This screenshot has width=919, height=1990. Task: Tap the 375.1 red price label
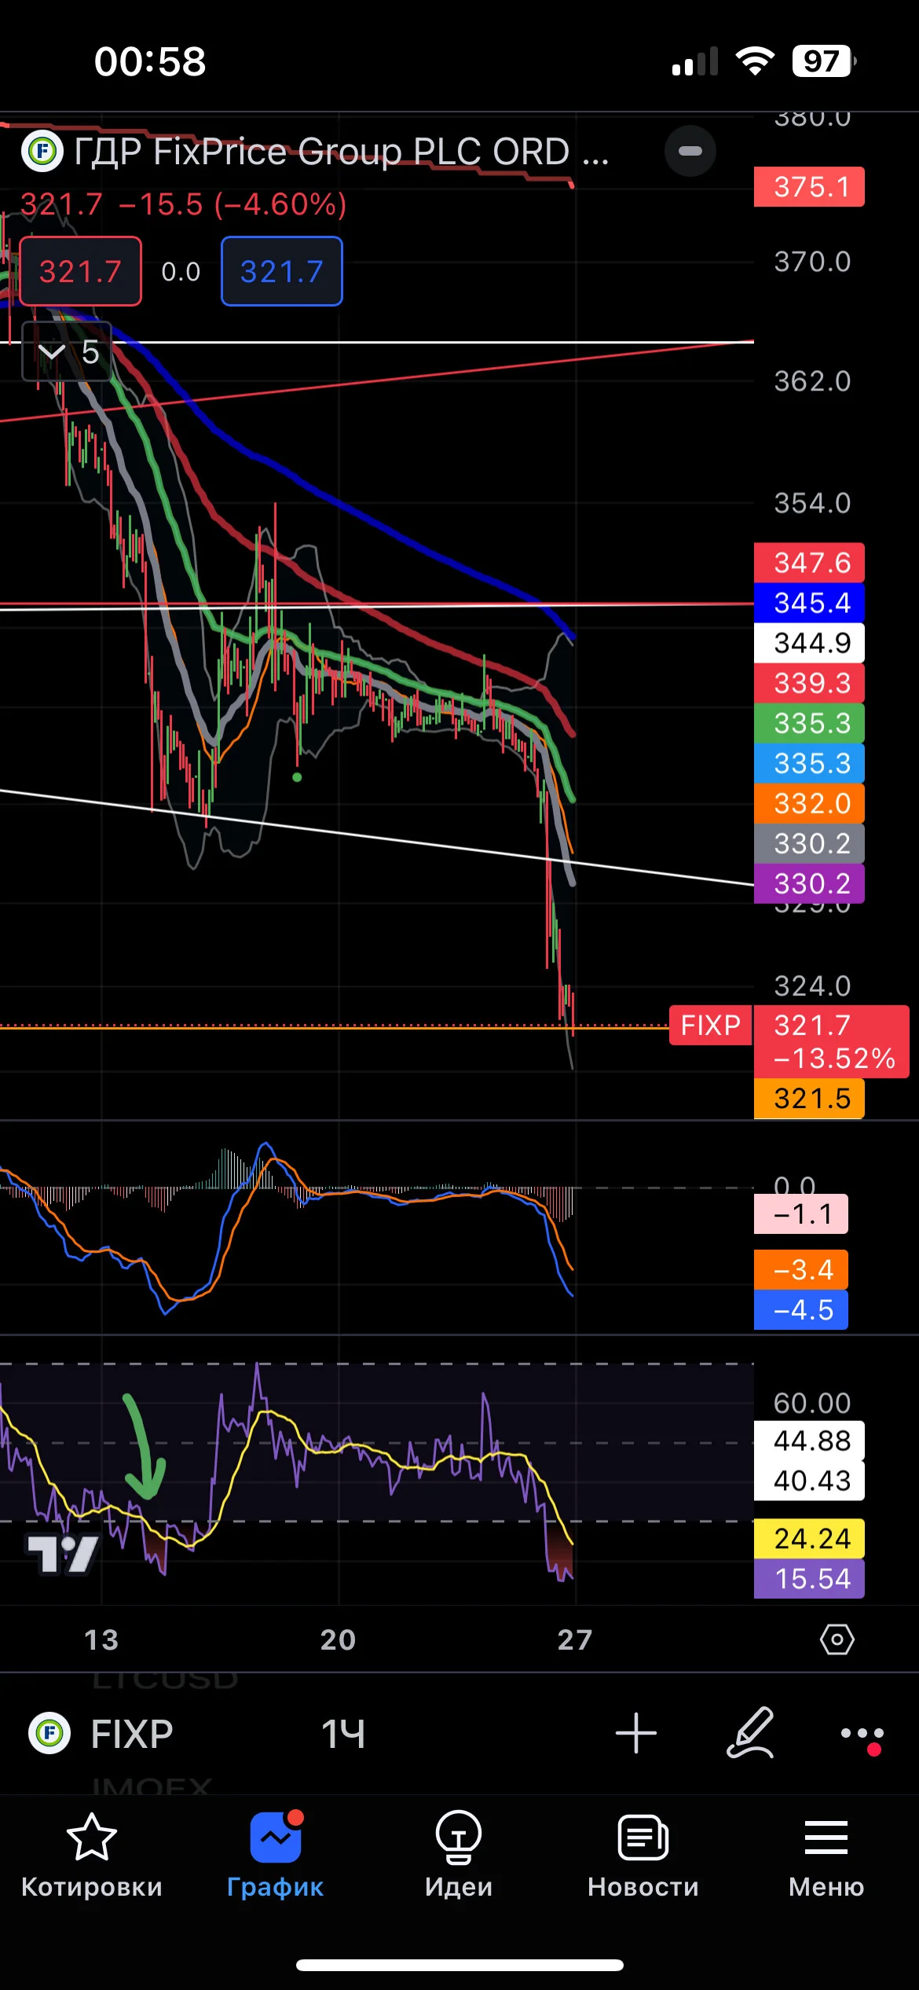point(809,187)
